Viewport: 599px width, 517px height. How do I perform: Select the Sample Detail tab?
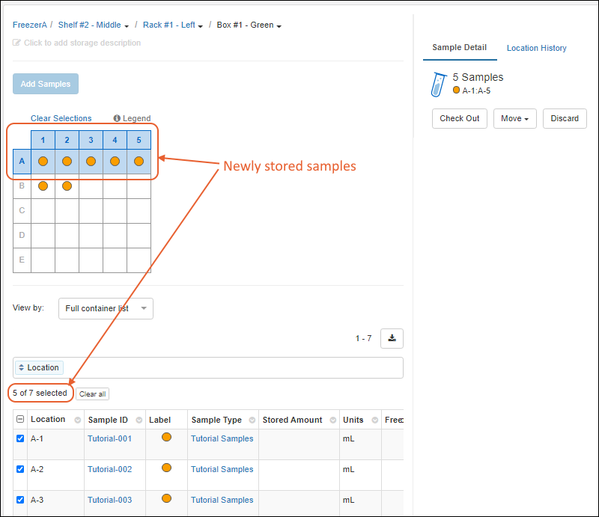459,48
